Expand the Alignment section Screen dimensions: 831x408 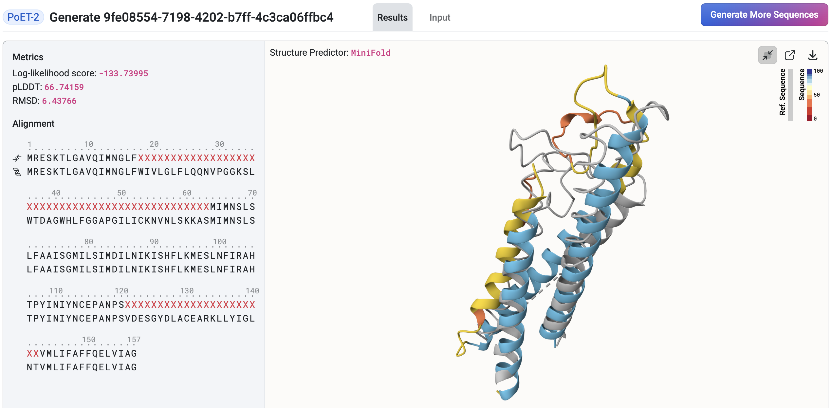(34, 123)
